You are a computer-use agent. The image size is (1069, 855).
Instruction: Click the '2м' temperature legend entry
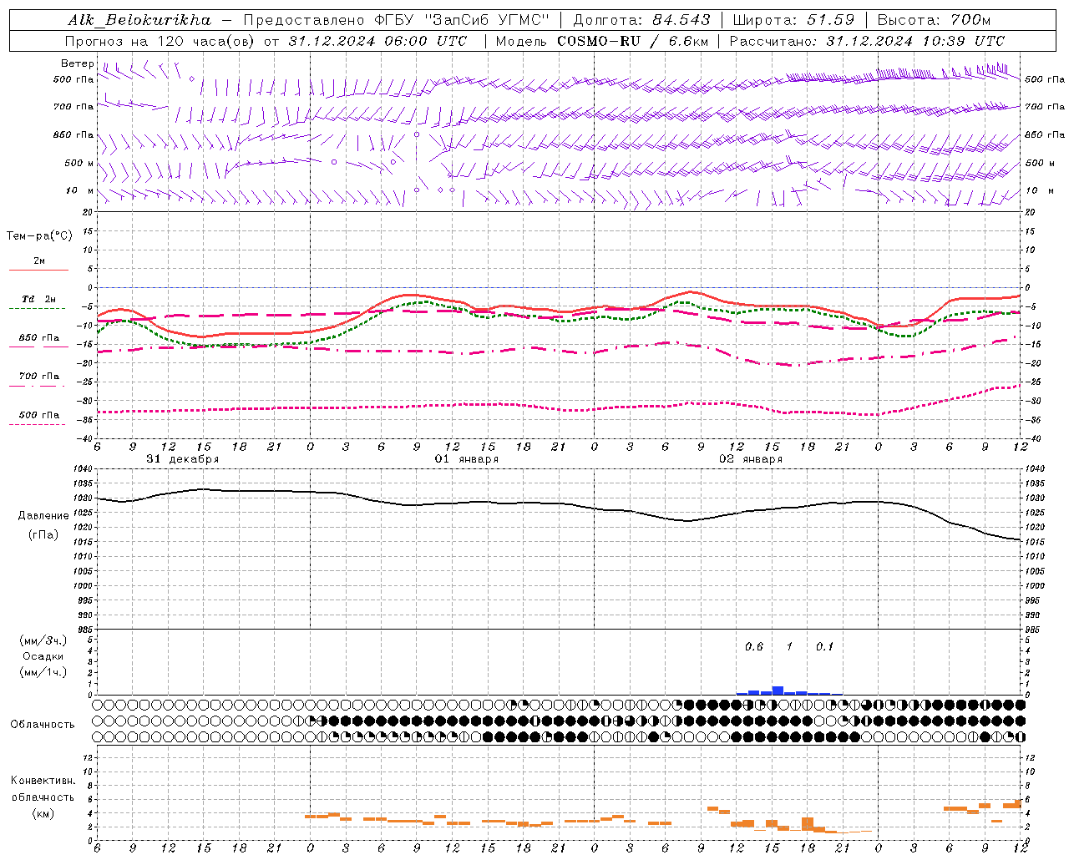[39, 261]
